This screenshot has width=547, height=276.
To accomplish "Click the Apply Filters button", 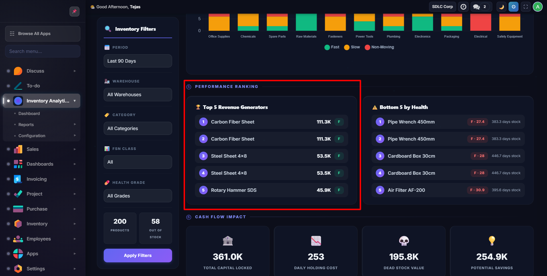I will pos(138,256).
